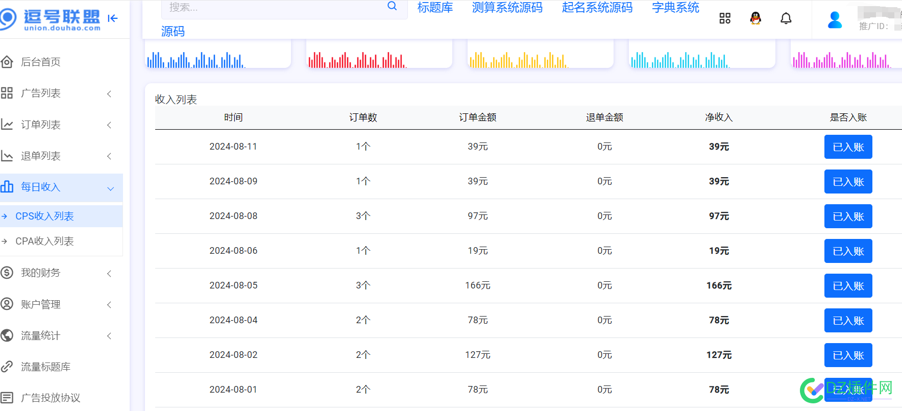The image size is (902, 411).
Task: Click the 逗号联盟 logo
Action: tap(51, 19)
